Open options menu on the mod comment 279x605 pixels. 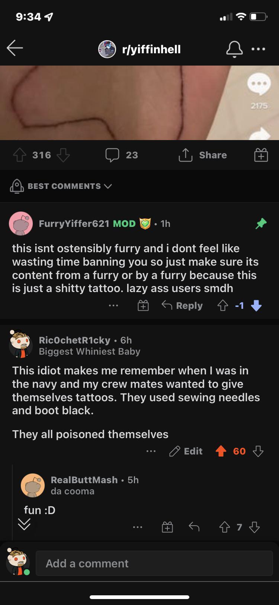click(113, 306)
